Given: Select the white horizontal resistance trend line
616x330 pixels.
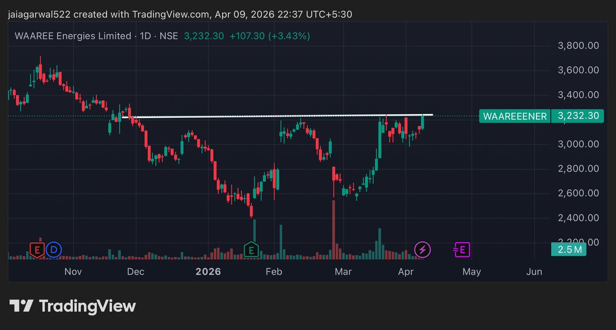Looking at the screenshot, I should [277, 116].
